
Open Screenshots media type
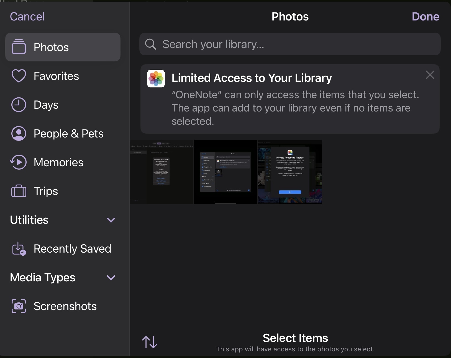63,306
